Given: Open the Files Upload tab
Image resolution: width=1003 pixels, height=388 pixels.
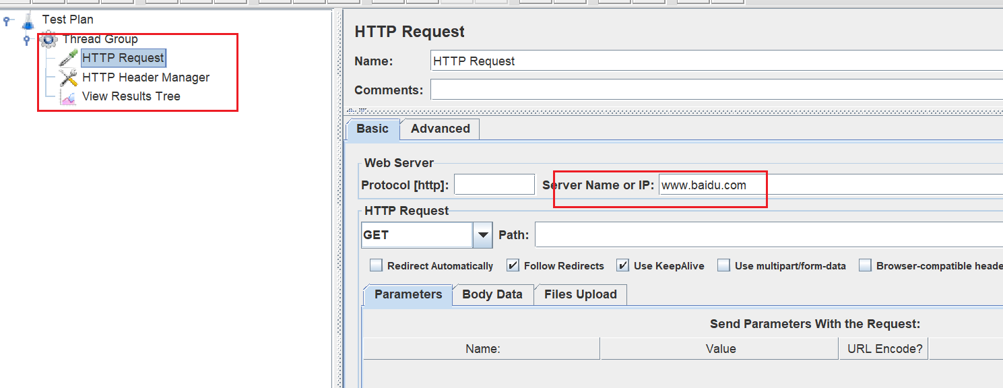Looking at the screenshot, I should [581, 294].
